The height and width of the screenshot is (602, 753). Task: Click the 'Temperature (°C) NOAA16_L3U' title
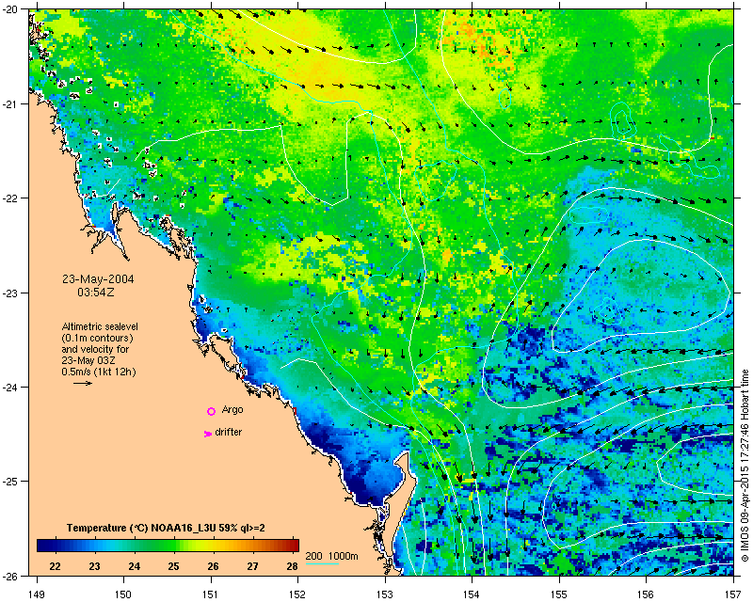coord(166,528)
